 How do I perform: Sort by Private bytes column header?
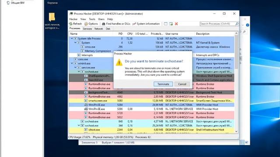(157, 34)
